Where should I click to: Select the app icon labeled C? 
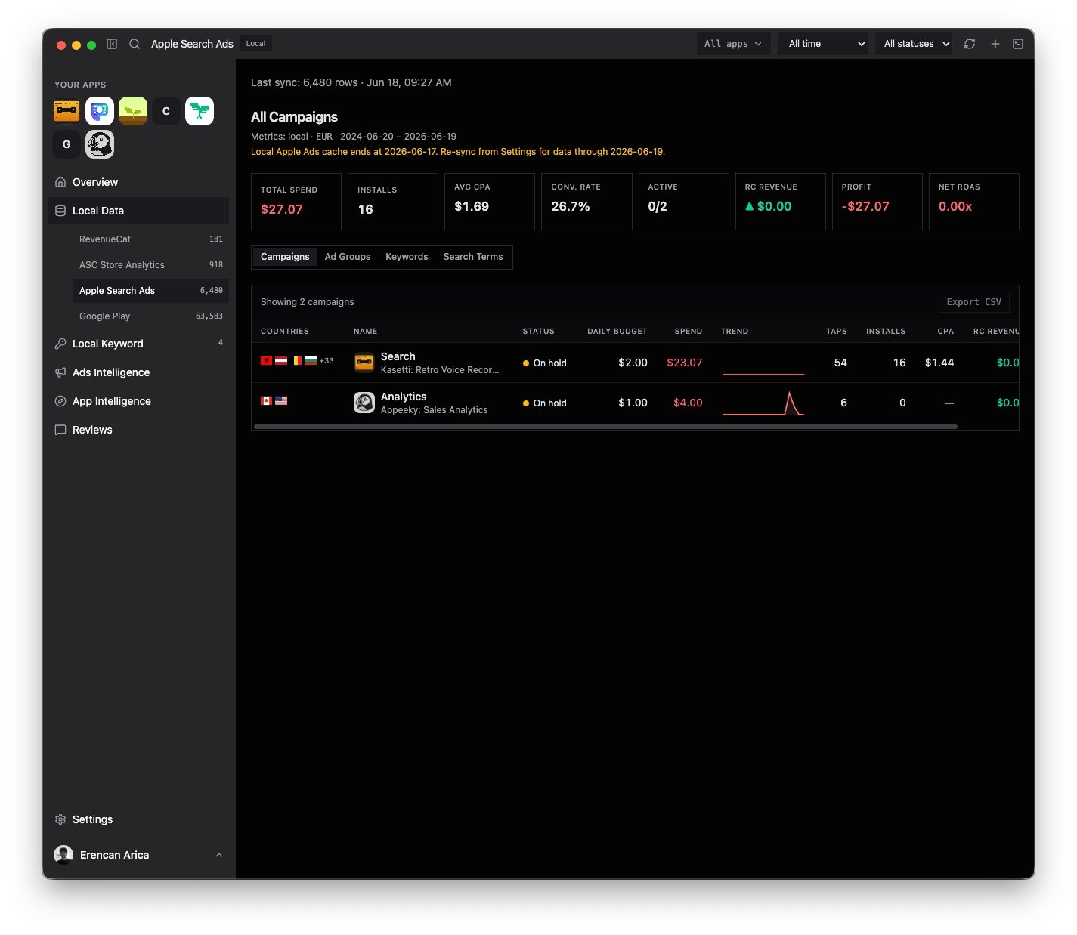166,111
